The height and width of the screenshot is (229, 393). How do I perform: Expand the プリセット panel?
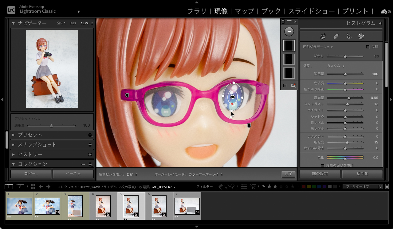click(14, 135)
